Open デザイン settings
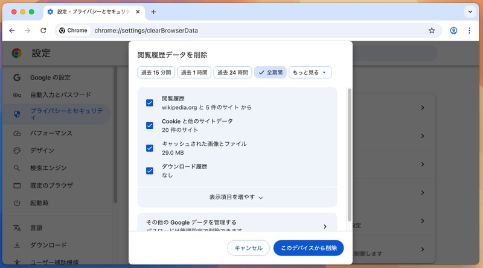The height and width of the screenshot is (268, 483). (42, 151)
